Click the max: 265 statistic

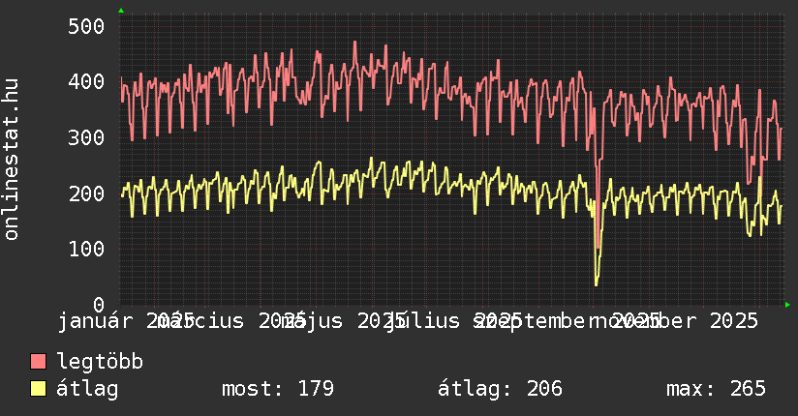click(x=716, y=389)
